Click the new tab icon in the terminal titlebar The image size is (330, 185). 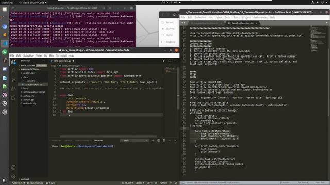[13, 8]
